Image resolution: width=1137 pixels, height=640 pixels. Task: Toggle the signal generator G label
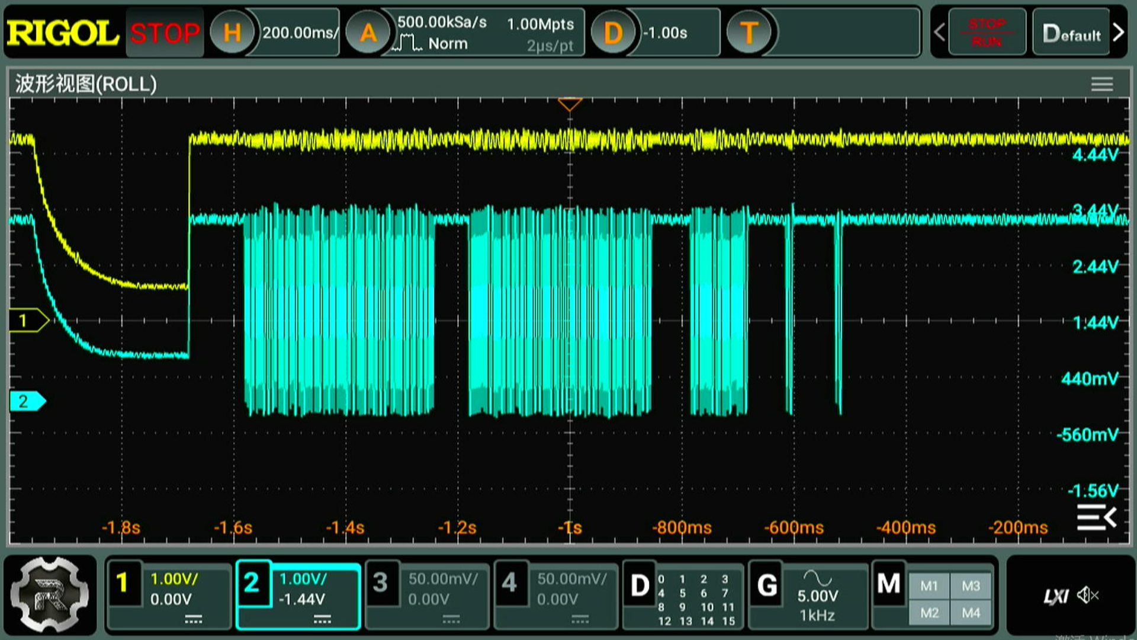click(767, 585)
